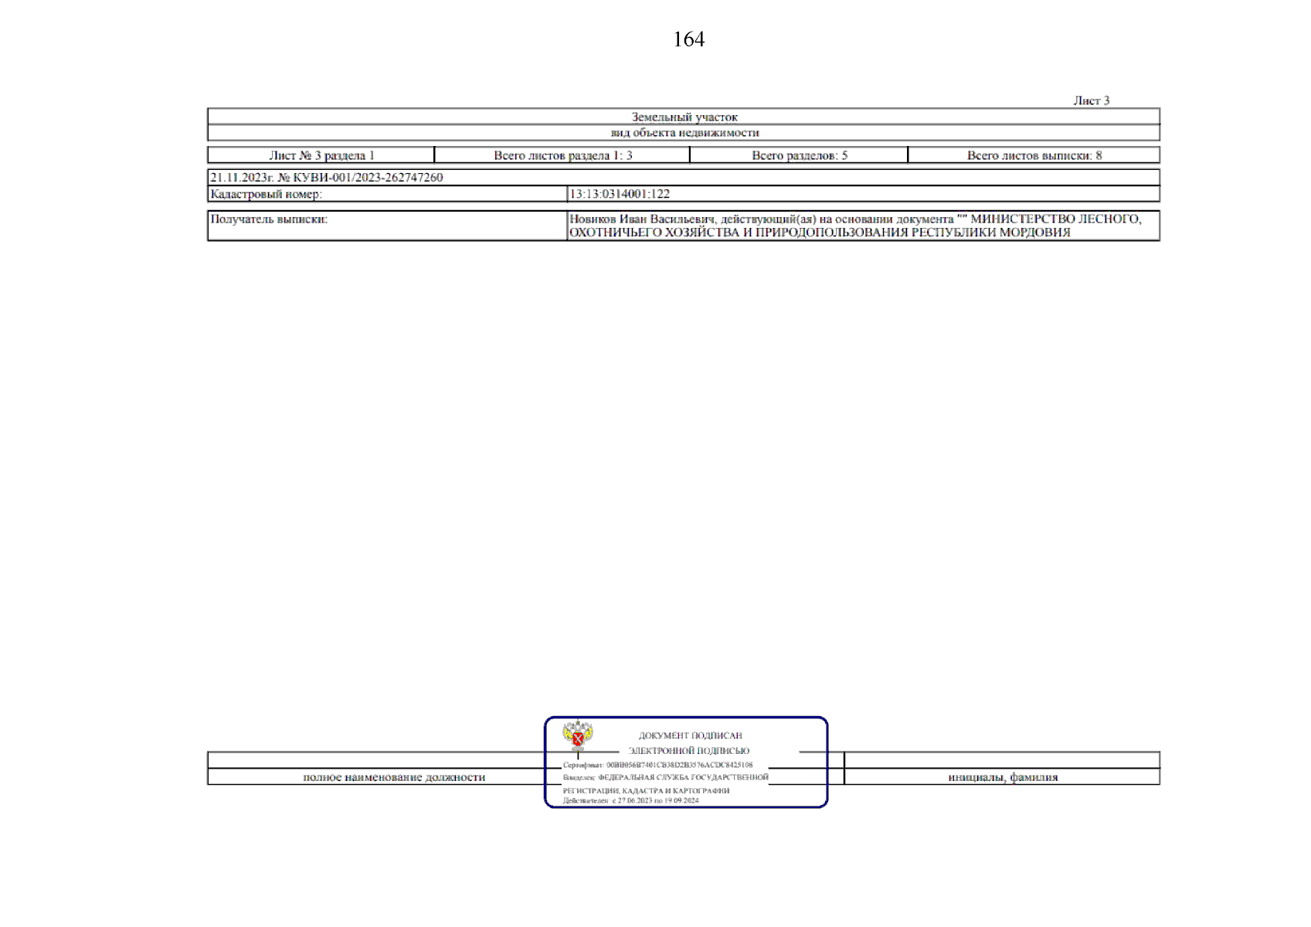The width and height of the screenshot is (1311, 927).
Task: Click the page number 164
Action: (688, 39)
